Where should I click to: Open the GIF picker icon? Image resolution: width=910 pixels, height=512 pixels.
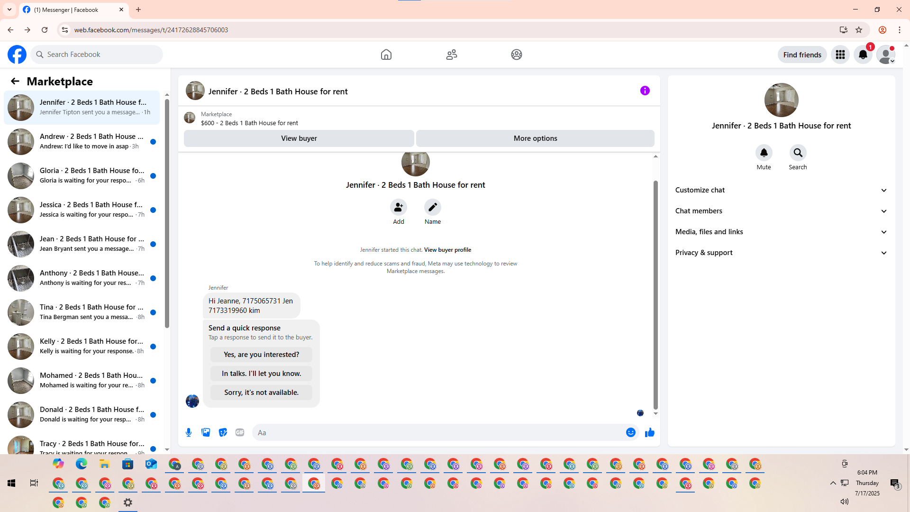240,432
